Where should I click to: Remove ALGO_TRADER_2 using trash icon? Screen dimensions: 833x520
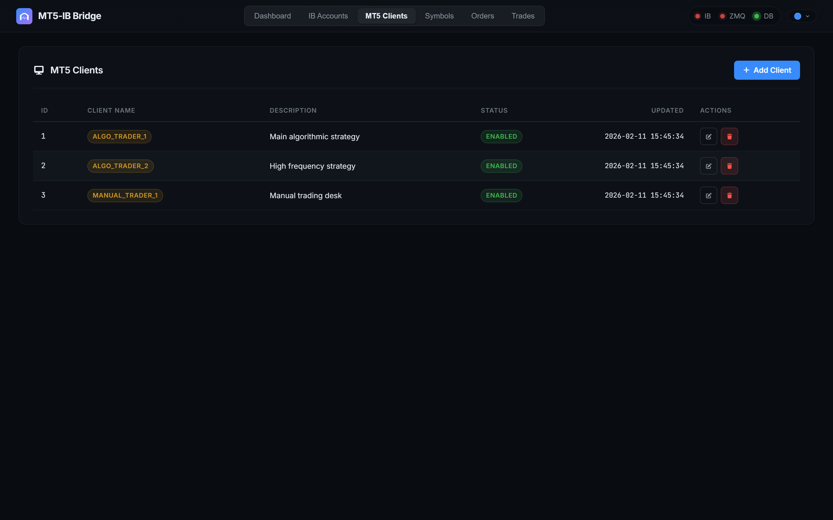click(x=729, y=166)
